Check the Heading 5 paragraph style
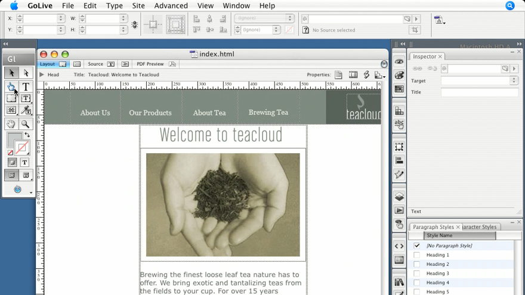The height and width of the screenshot is (295, 525). tap(416, 291)
